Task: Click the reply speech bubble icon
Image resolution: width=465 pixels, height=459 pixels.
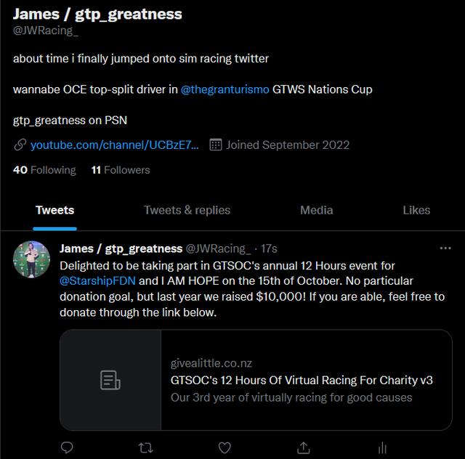Action: [x=67, y=447]
